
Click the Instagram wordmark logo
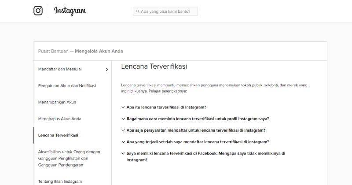pyautogui.click(x=70, y=11)
